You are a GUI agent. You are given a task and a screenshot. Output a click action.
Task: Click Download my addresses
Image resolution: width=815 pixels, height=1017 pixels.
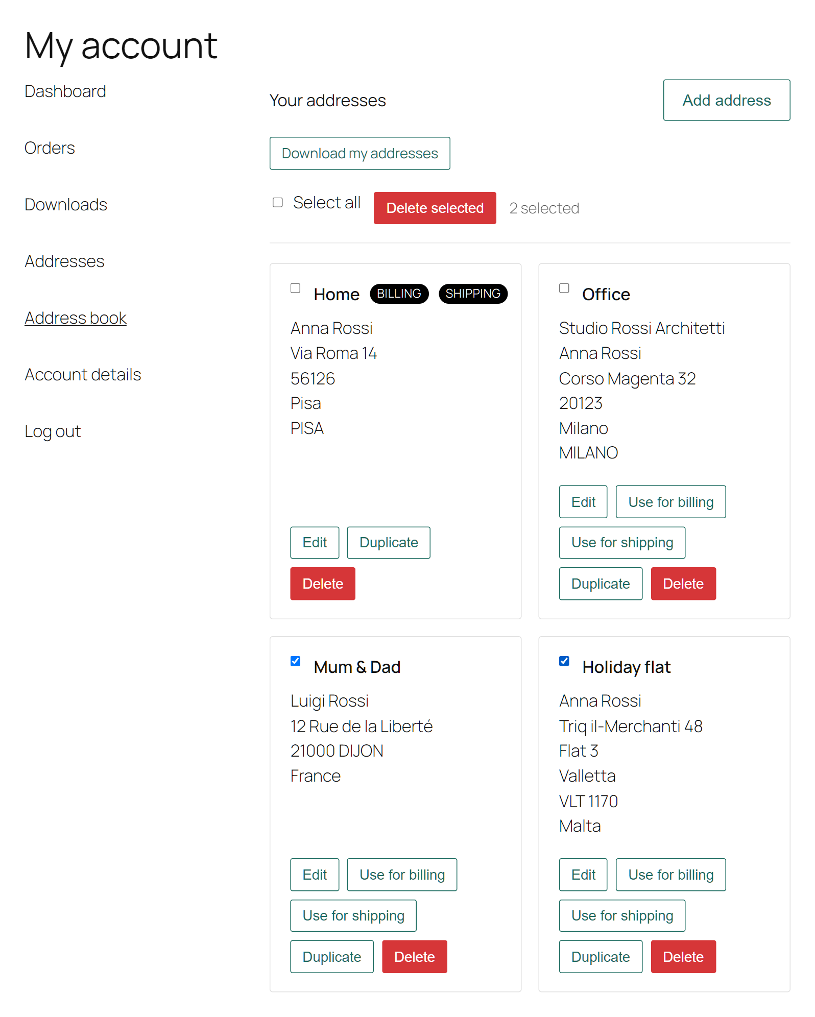point(360,153)
